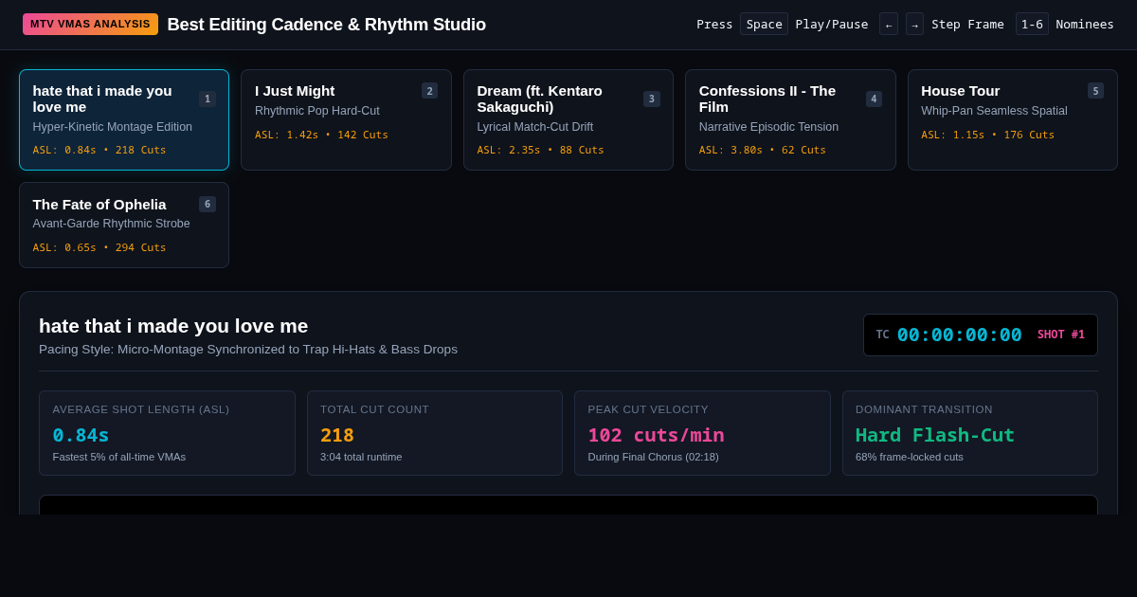Image resolution: width=1137 pixels, height=597 pixels.
Task: Click the 'Pacing Style: Micro-Montage' description line
Action: 248,350
